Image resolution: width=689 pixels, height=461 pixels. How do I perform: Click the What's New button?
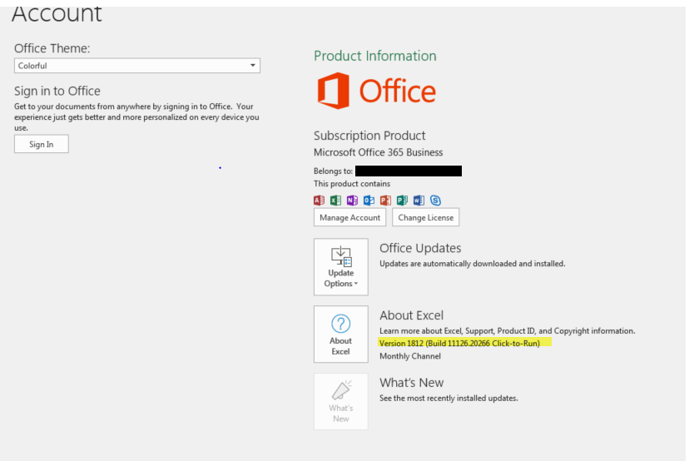click(x=341, y=401)
